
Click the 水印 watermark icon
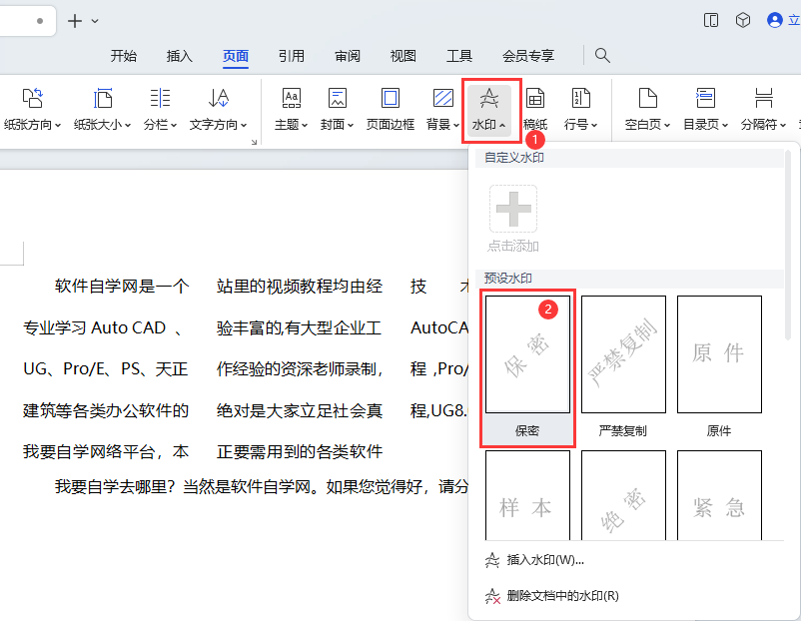coord(489,98)
